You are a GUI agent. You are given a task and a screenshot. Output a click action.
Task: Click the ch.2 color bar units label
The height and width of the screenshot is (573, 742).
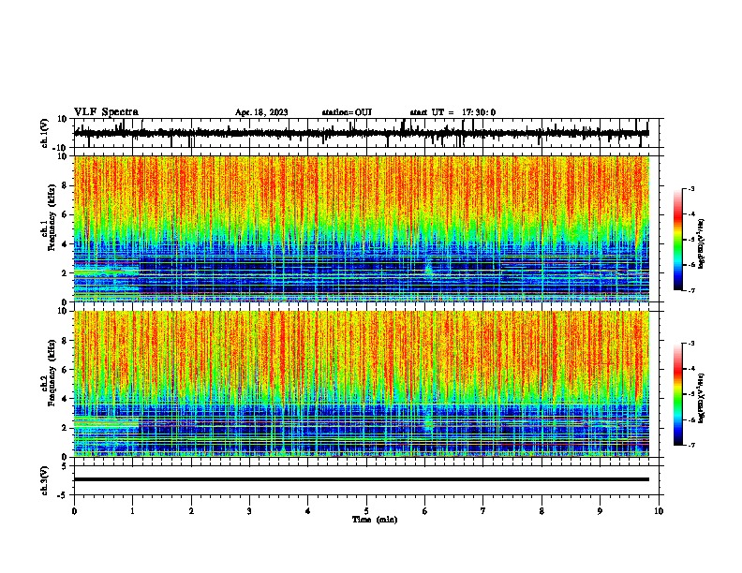click(x=701, y=398)
